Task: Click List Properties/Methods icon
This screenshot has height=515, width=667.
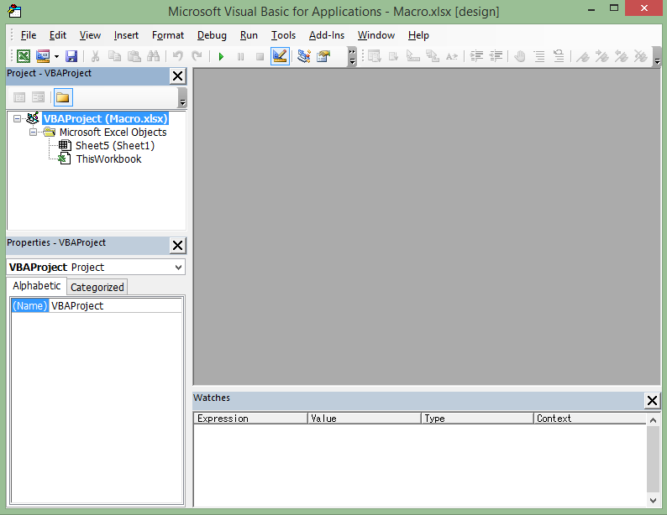Action: click(x=375, y=56)
